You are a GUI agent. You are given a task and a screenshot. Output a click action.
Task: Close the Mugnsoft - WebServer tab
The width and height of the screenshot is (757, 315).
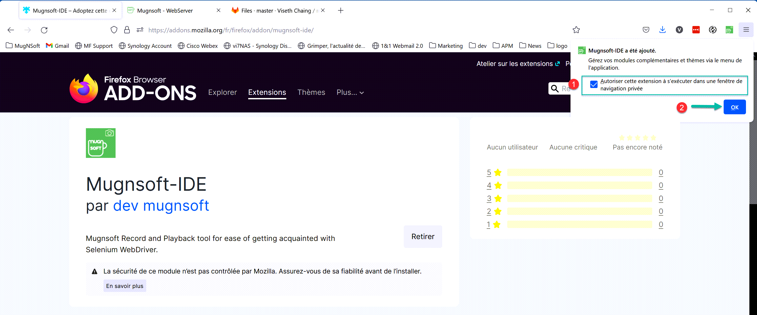click(219, 10)
